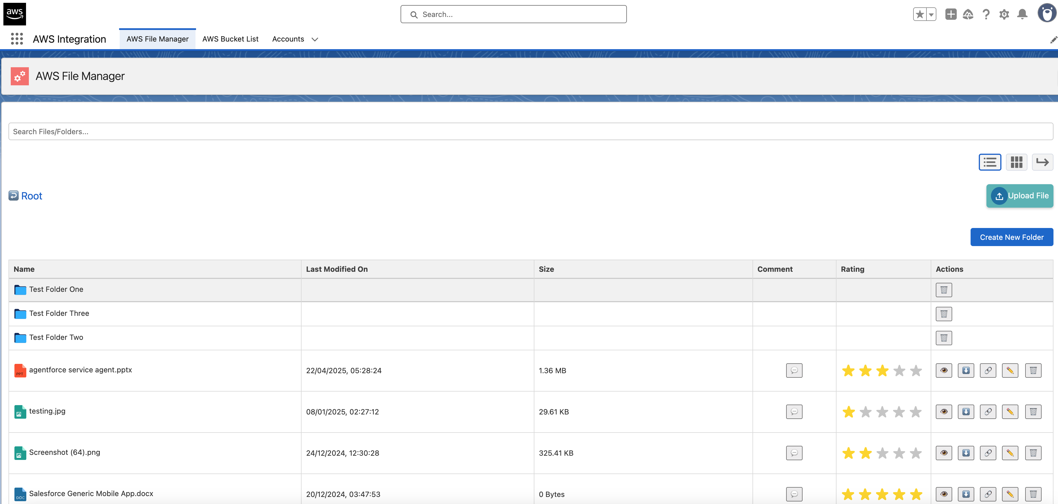Viewport: 1058px width, 504px height.
Task: Delete agentforce service agent.pptx
Action: 1033,371
